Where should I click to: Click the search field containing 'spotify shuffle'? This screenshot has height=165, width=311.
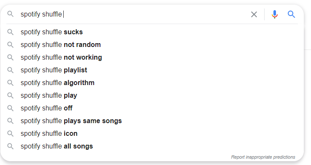(x=133, y=14)
